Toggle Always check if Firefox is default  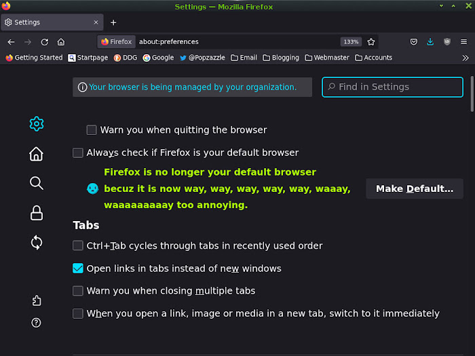pos(78,153)
